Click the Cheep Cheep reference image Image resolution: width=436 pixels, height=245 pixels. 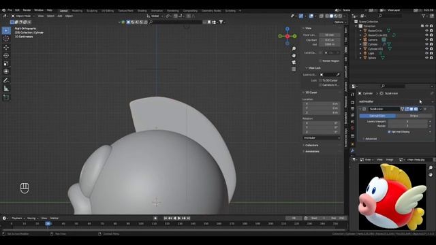[x=392, y=197]
